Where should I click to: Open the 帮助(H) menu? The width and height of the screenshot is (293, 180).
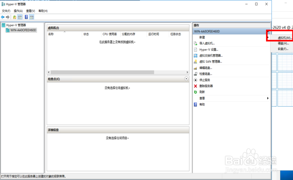tap(43, 11)
